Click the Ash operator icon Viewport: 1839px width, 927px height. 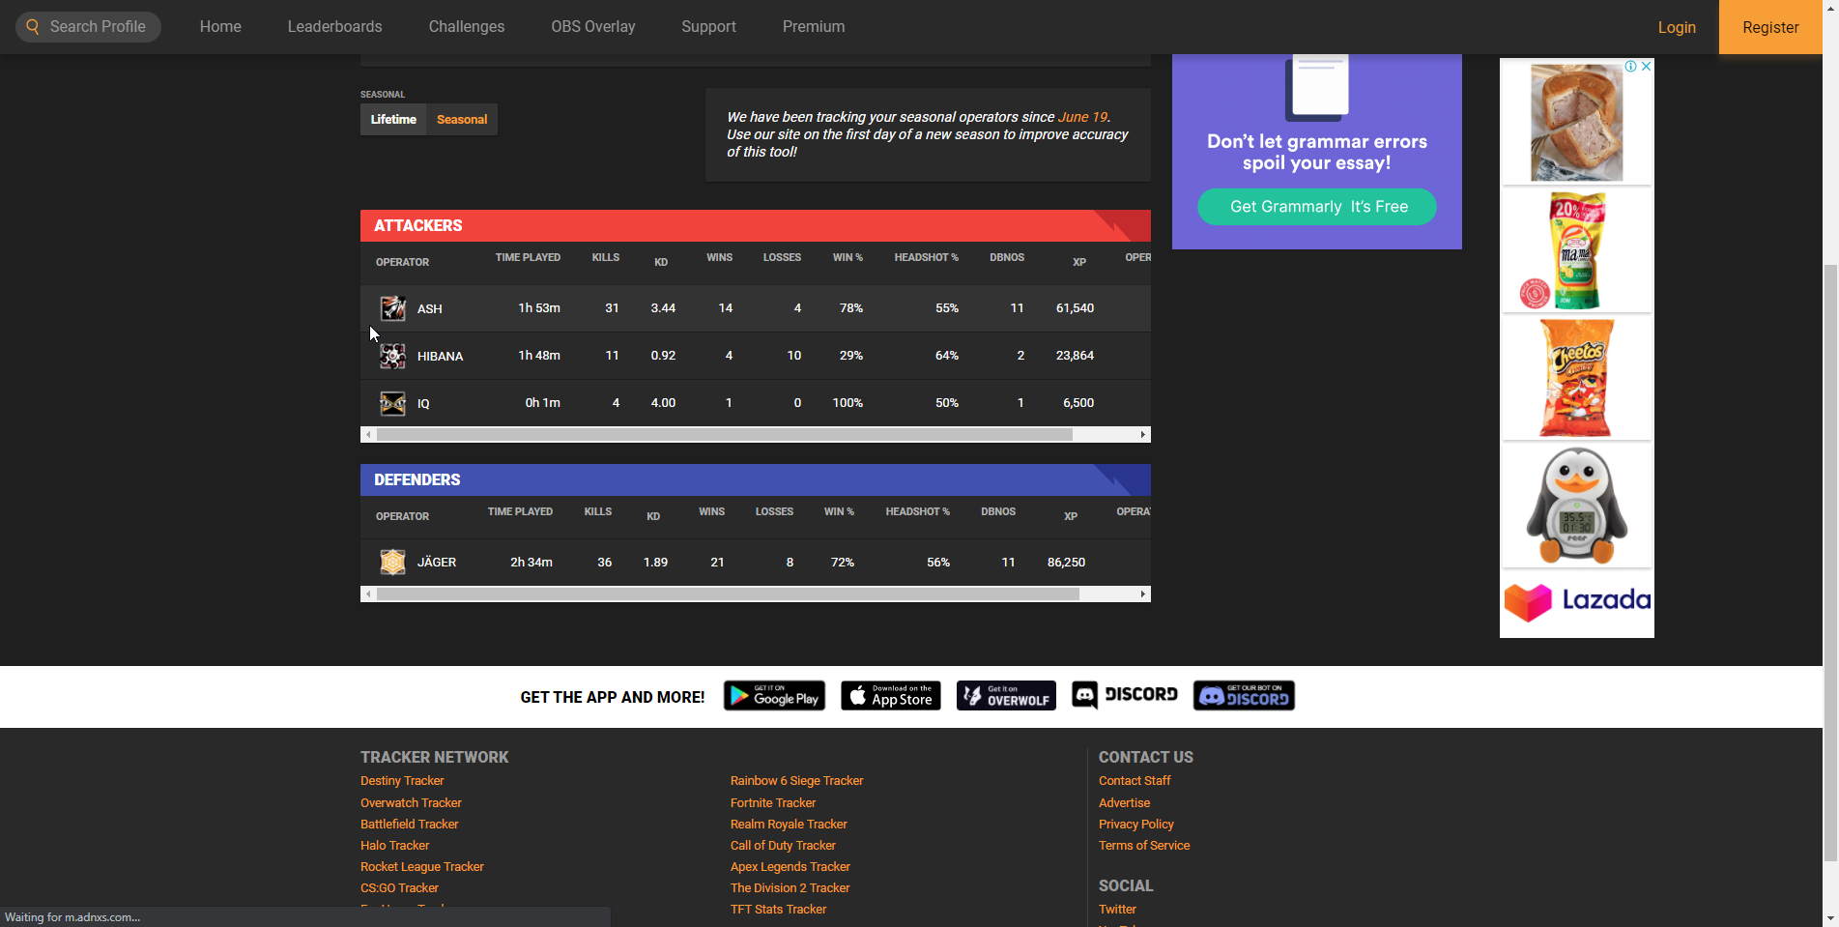click(x=392, y=308)
